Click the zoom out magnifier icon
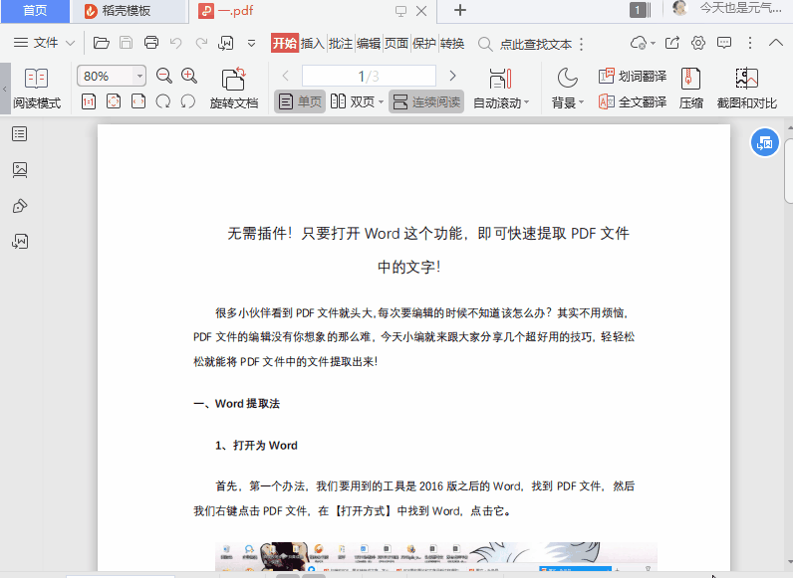Screen dimensions: 793x578 (x=163, y=76)
